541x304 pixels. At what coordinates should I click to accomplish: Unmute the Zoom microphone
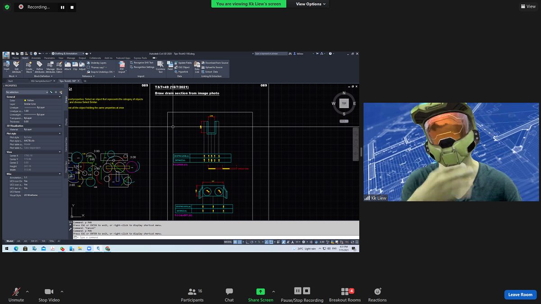16,295
